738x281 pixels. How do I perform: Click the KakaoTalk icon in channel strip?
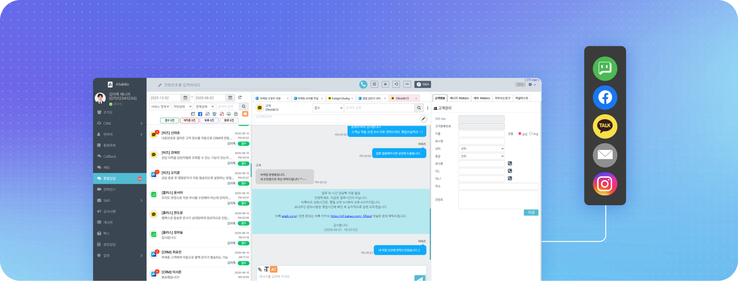605,126
